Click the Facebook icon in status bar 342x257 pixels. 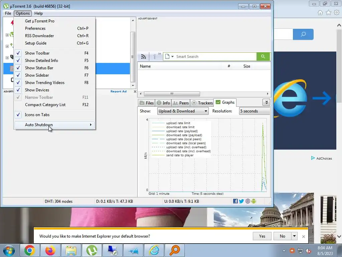[x=235, y=201]
